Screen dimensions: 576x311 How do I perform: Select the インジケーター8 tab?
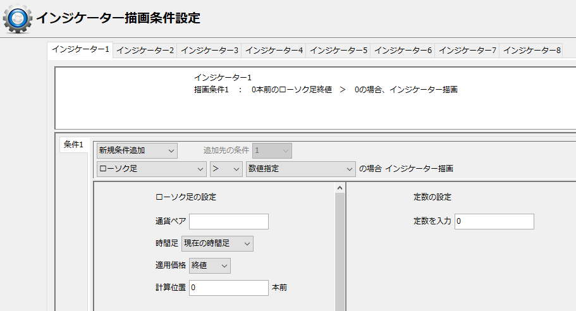coord(532,50)
